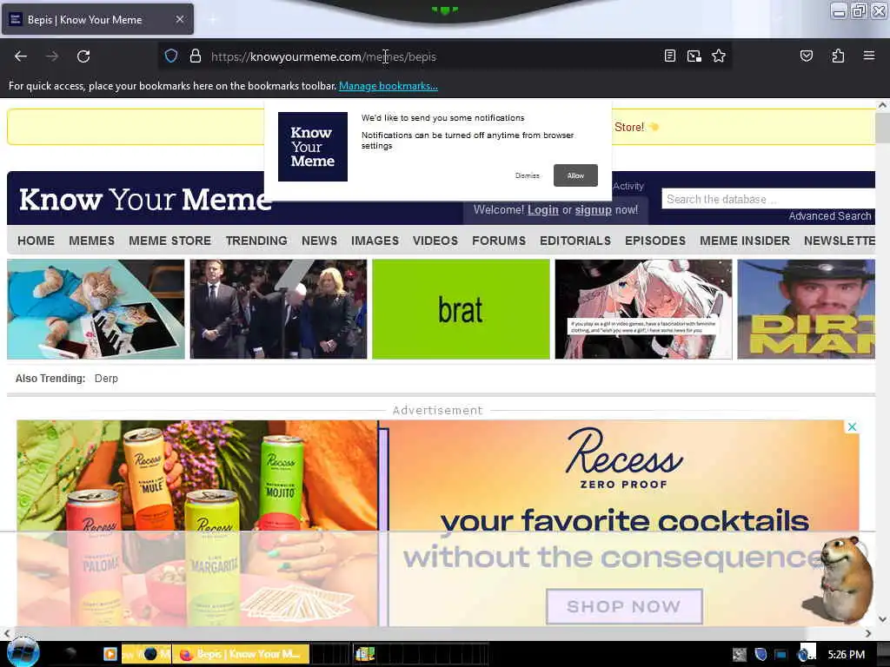
Task: Click the Windows Start orb
Action: (x=22, y=651)
